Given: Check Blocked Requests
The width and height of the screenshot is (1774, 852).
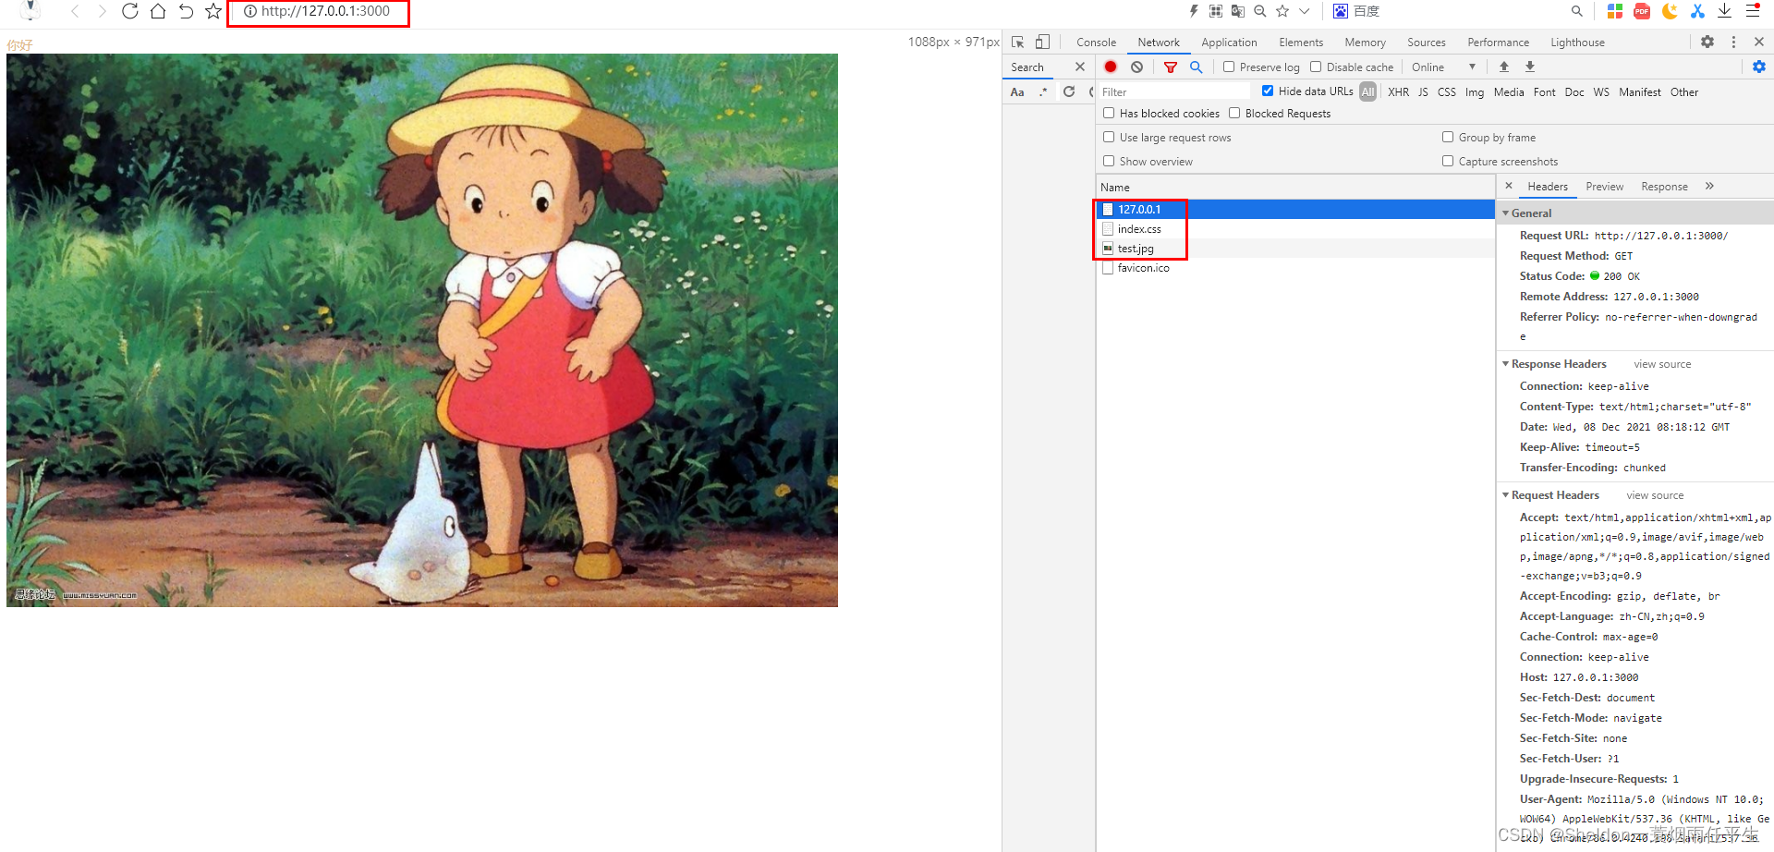Looking at the screenshot, I should coord(1234,113).
